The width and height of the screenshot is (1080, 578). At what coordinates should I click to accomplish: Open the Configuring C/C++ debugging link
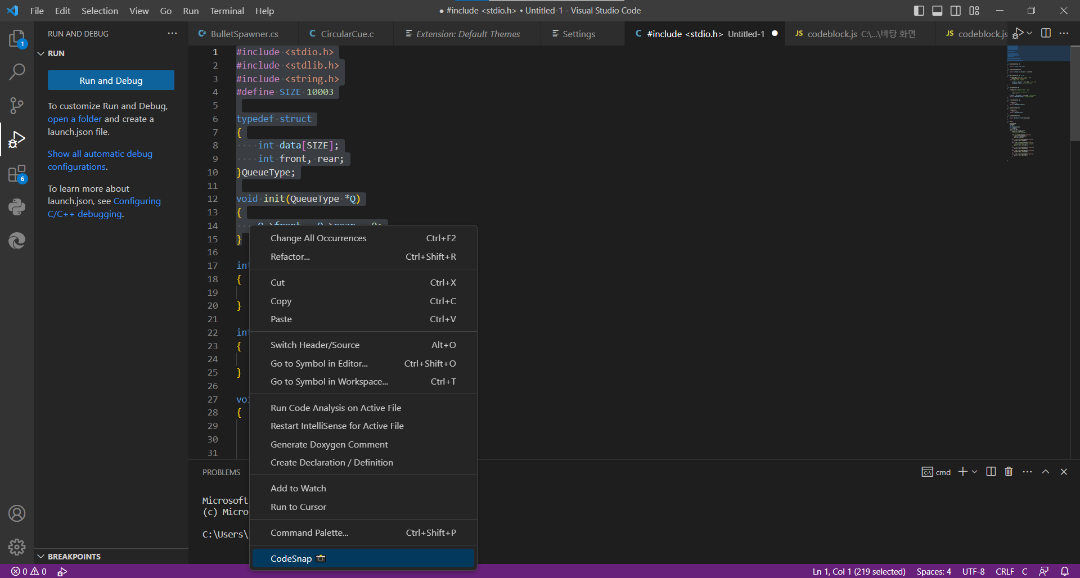point(137,201)
